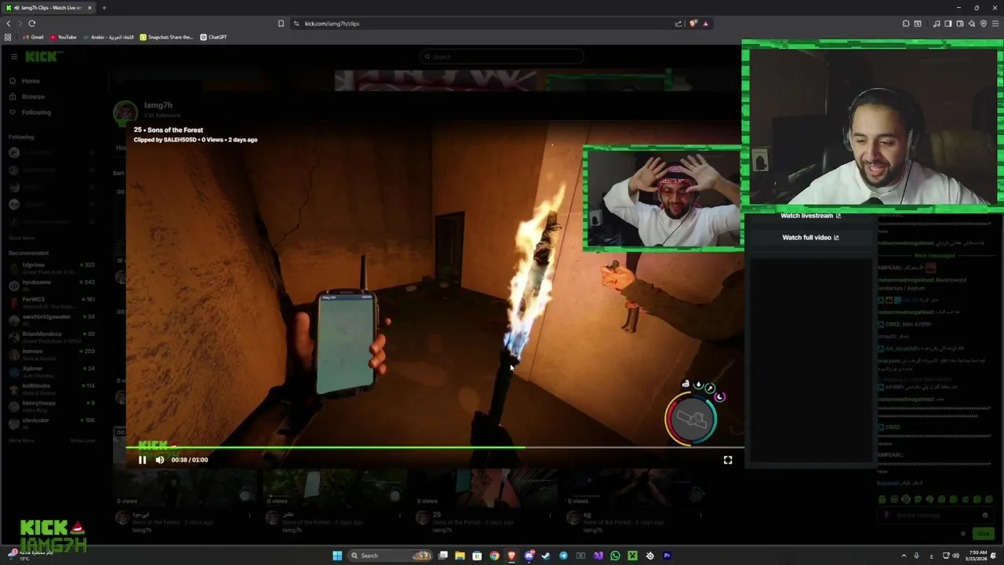
Task: Open Discord from the taskbar
Action: [x=529, y=556]
